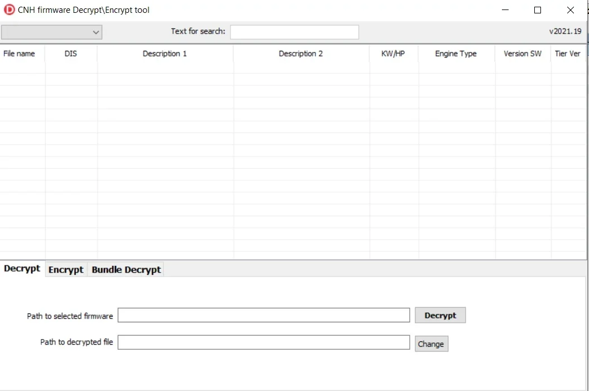Click the Engine Type column header
589x391 pixels.
point(456,54)
